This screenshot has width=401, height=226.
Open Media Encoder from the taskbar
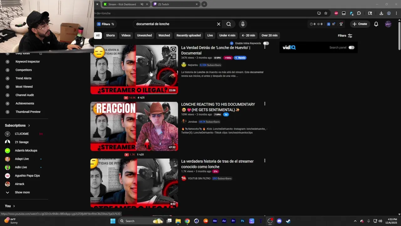(215, 221)
